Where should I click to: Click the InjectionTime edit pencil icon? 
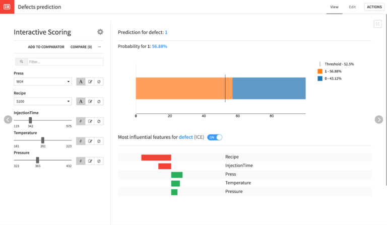(90, 121)
